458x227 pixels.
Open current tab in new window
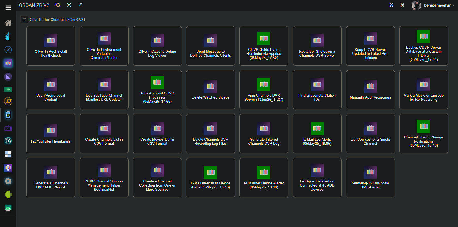(x=81, y=5)
